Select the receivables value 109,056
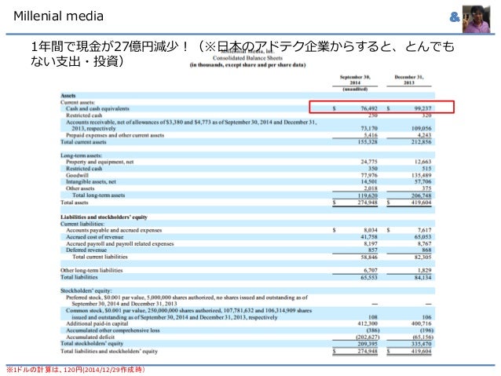Image resolution: width=501 pixels, height=376 pixels. [422, 129]
